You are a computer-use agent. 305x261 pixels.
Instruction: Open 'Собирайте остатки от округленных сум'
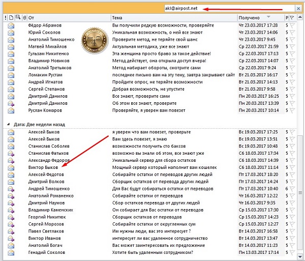coord(154,224)
